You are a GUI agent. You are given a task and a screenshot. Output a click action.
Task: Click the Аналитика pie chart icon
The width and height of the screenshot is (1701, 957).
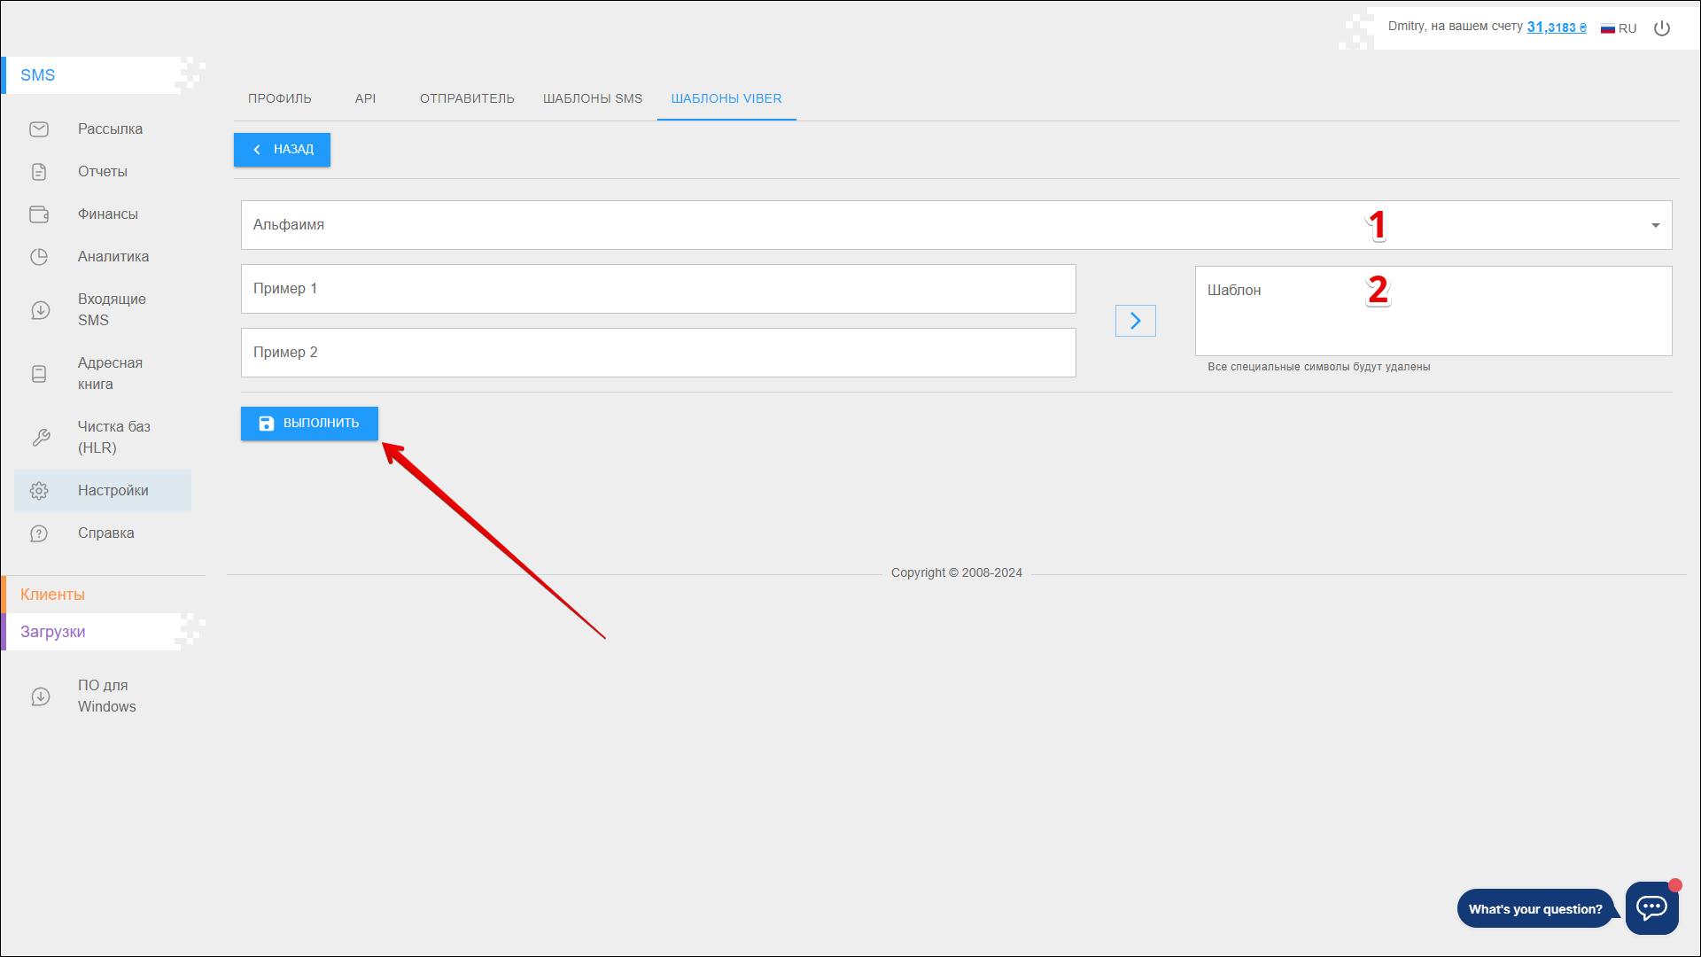tap(39, 257)
